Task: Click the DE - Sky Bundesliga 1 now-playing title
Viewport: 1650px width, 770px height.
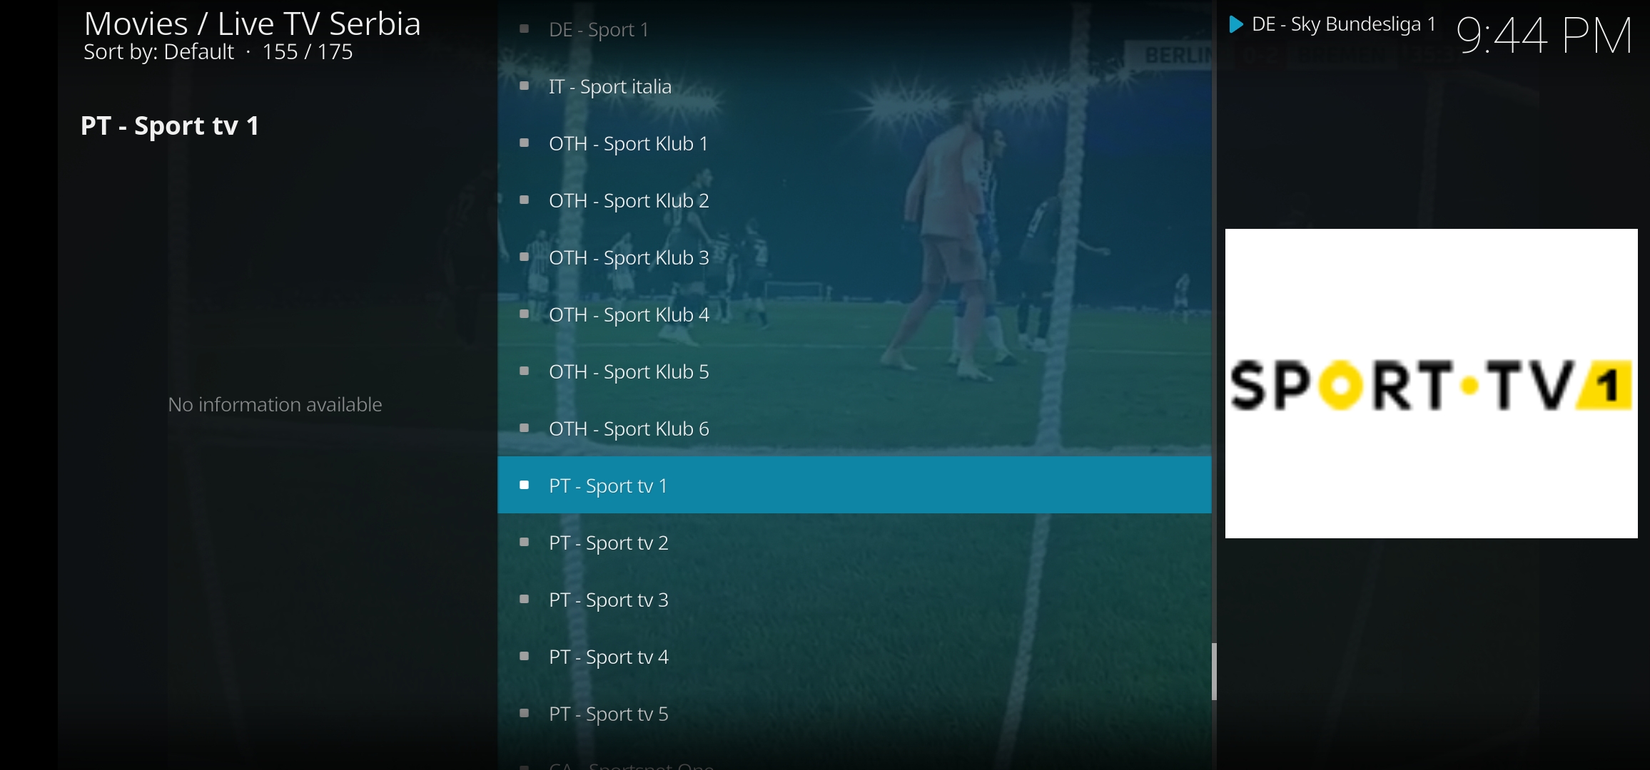Action: pyautogui.click(x=1344, y=25)
